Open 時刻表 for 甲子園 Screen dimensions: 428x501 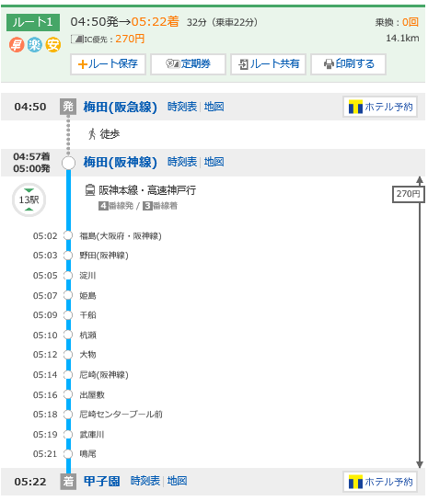click(x=145, y=481)
